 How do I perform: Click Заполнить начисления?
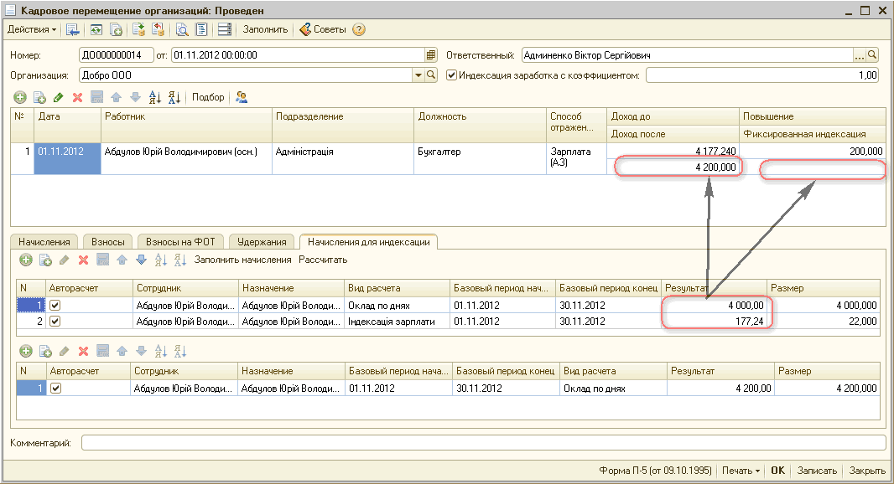click(243, 260)
